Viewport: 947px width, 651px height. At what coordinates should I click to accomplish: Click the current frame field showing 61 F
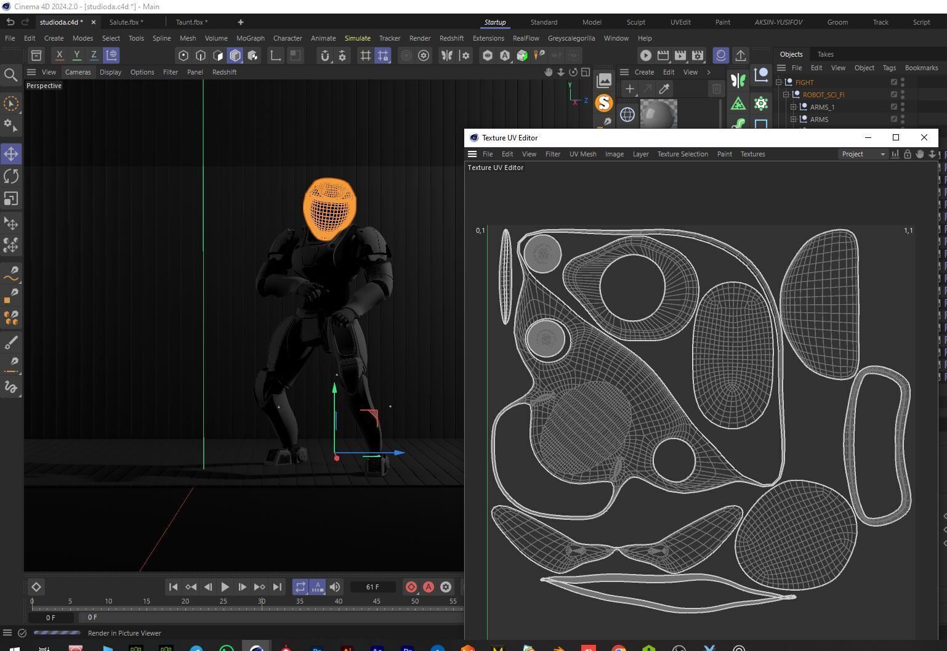coord(373,587)
